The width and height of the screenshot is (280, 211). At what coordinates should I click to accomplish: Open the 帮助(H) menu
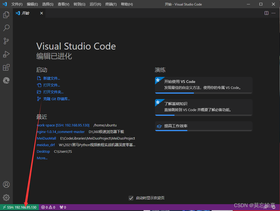127,4
